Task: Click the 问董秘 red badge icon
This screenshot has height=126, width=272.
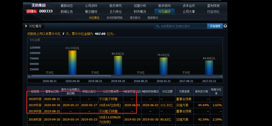Action: 31,11
